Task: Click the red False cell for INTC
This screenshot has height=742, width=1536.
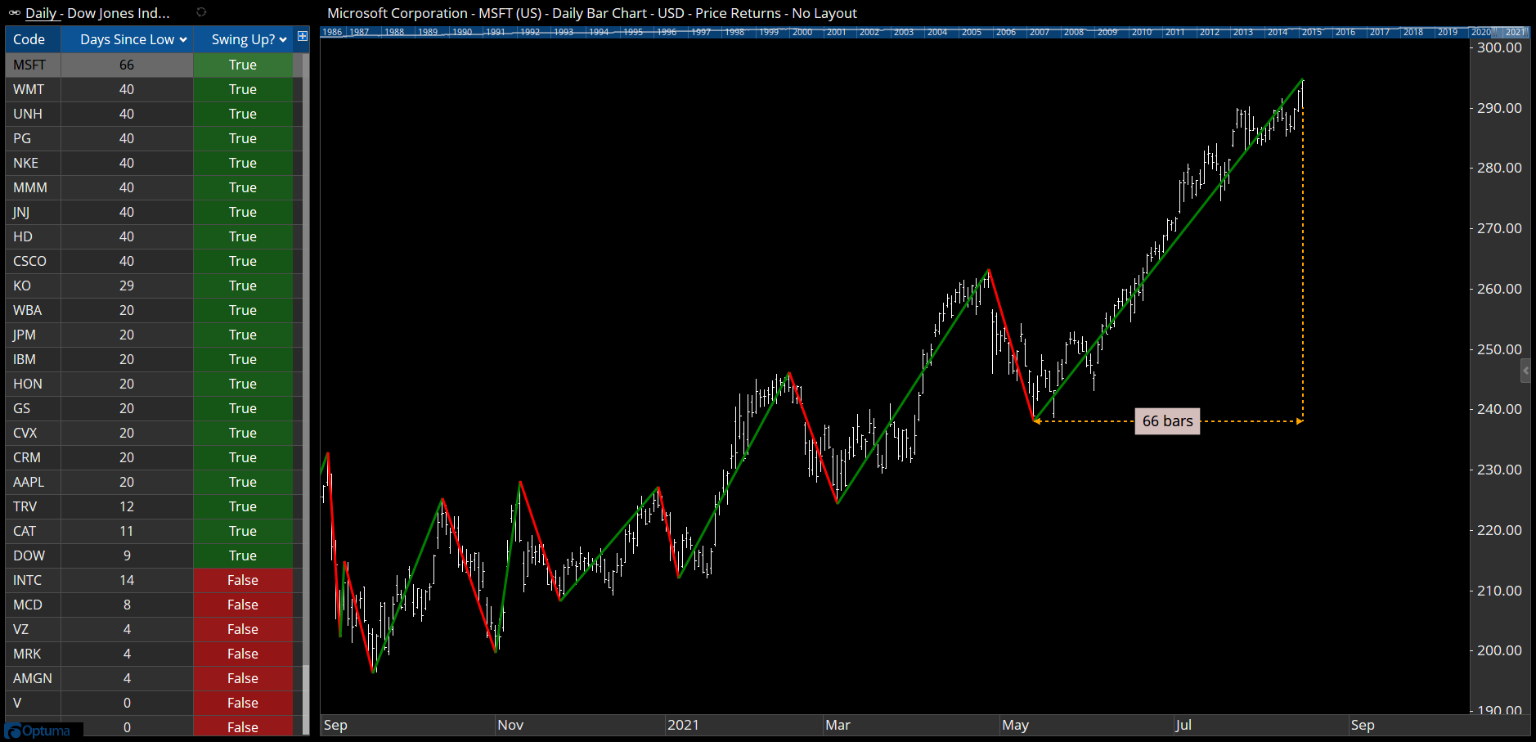Action: click(243, 580)
